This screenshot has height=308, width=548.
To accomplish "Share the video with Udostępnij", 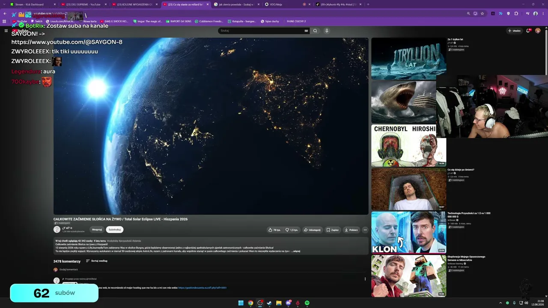I will [312, 230].
